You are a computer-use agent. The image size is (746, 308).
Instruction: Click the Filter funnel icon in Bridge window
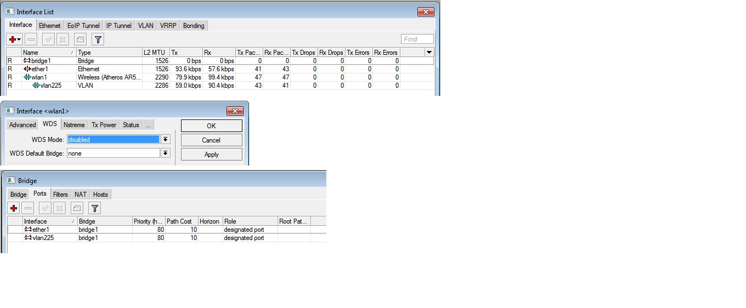click(x=95, y=208)
